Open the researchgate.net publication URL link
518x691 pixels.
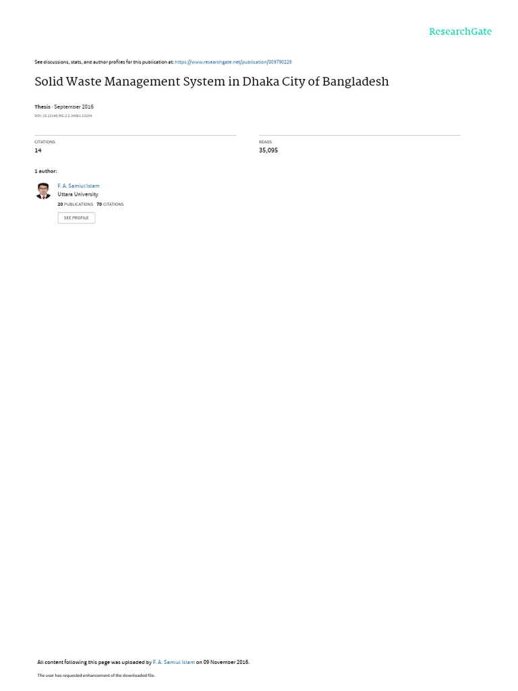pos(233,62)
